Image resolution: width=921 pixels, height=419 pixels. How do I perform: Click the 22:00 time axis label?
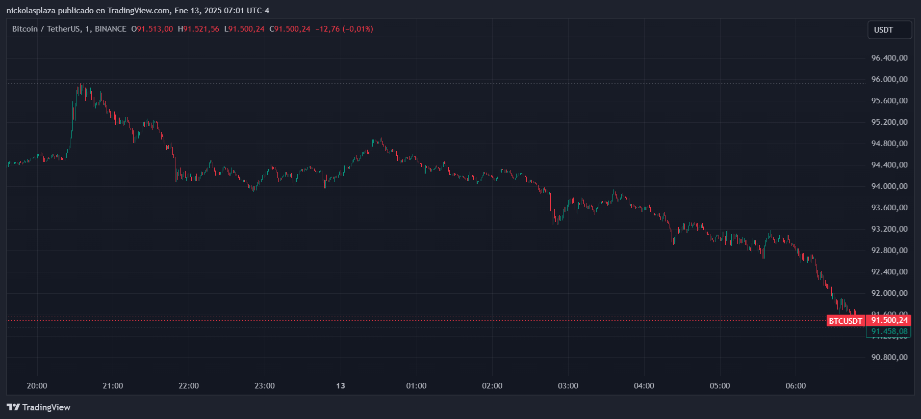pyautogui.click(x=189, y=386)
